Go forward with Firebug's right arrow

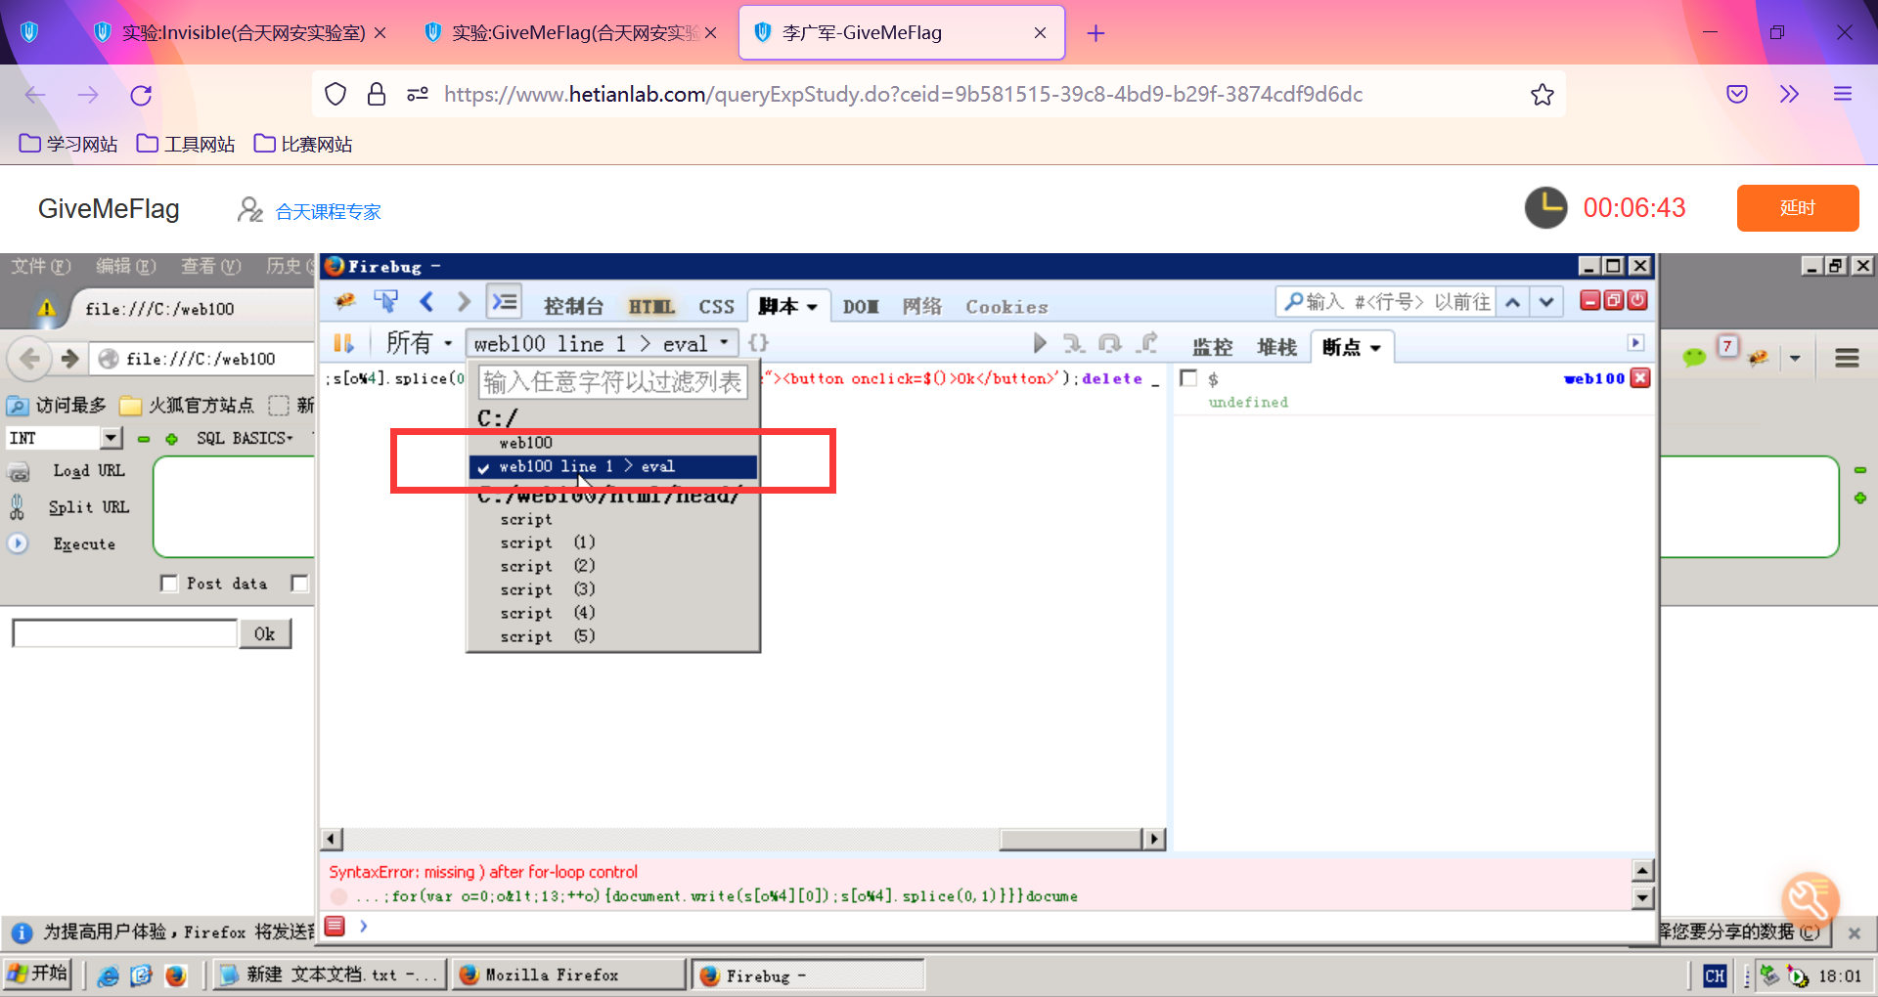(x=464, y=302)
